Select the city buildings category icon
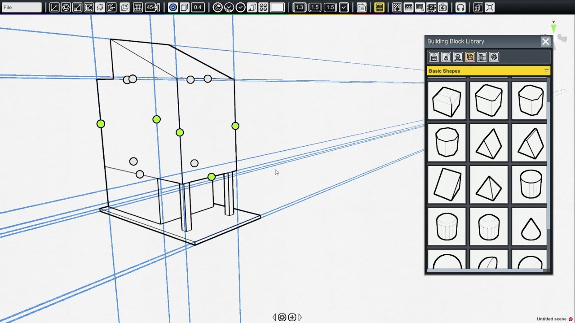Image resolution: width=575 pixels, height=323 pixels. click(482, 57)
